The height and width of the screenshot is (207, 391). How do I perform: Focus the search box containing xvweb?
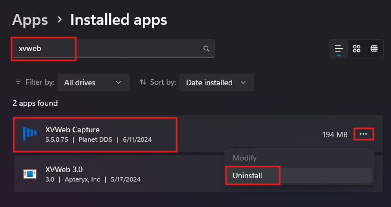114,49
